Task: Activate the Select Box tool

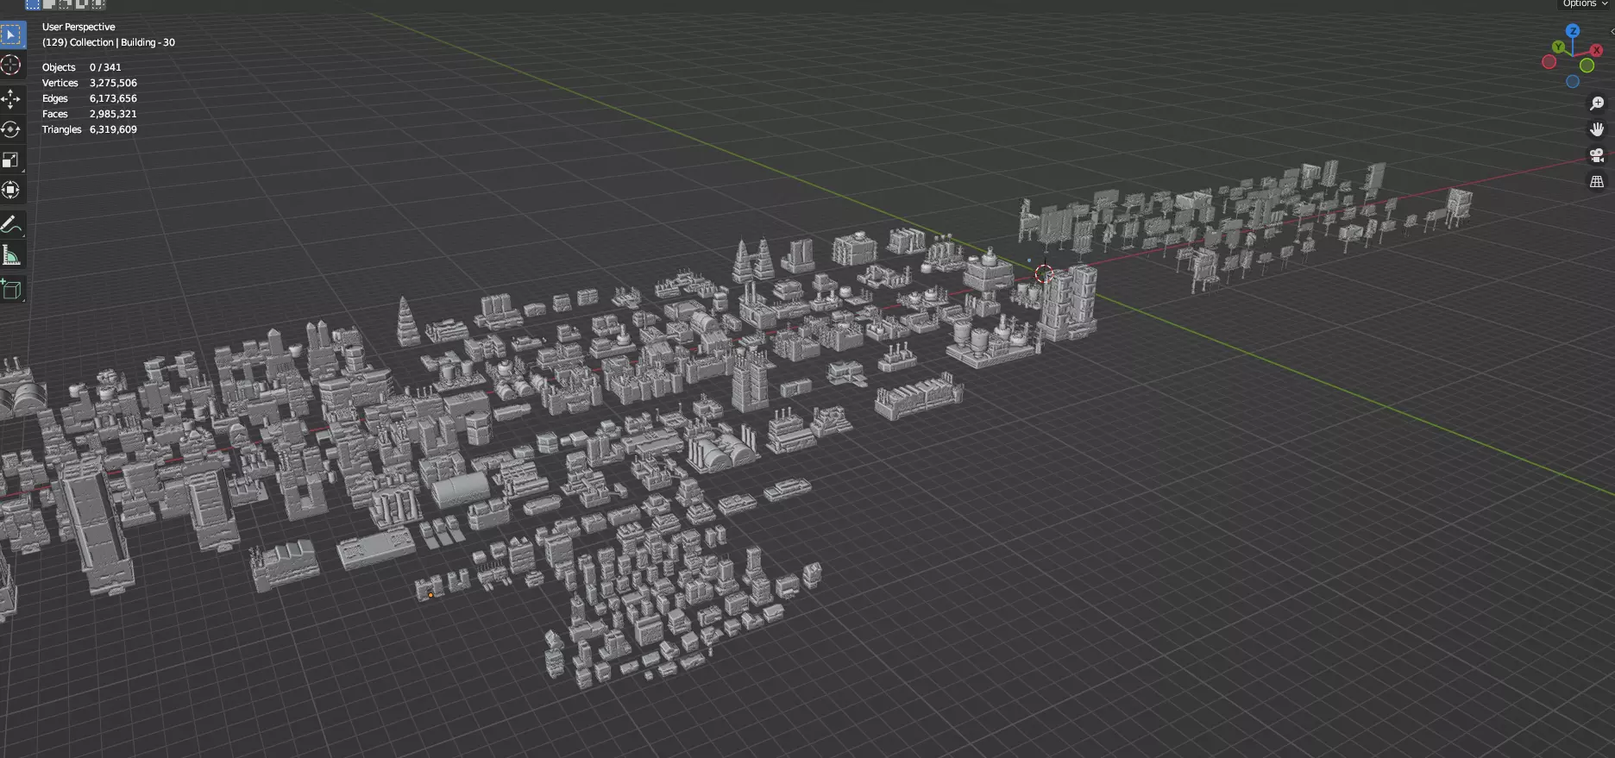Action: click(11, 35)
